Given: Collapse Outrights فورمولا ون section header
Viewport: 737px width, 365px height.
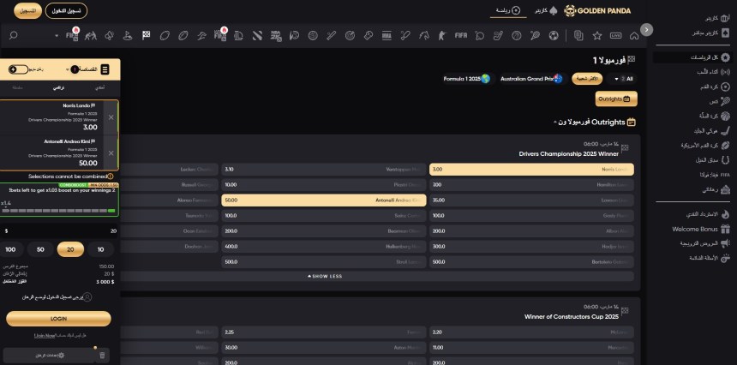Looking at the screenshot, I should coord(595,123).
